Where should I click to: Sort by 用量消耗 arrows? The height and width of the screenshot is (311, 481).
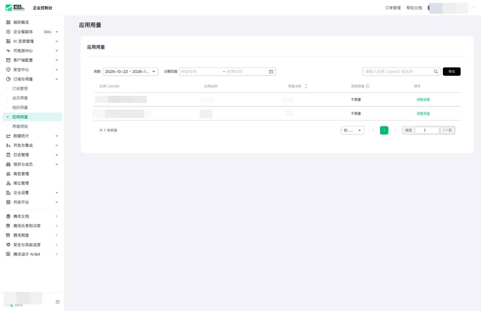(306, 86)
